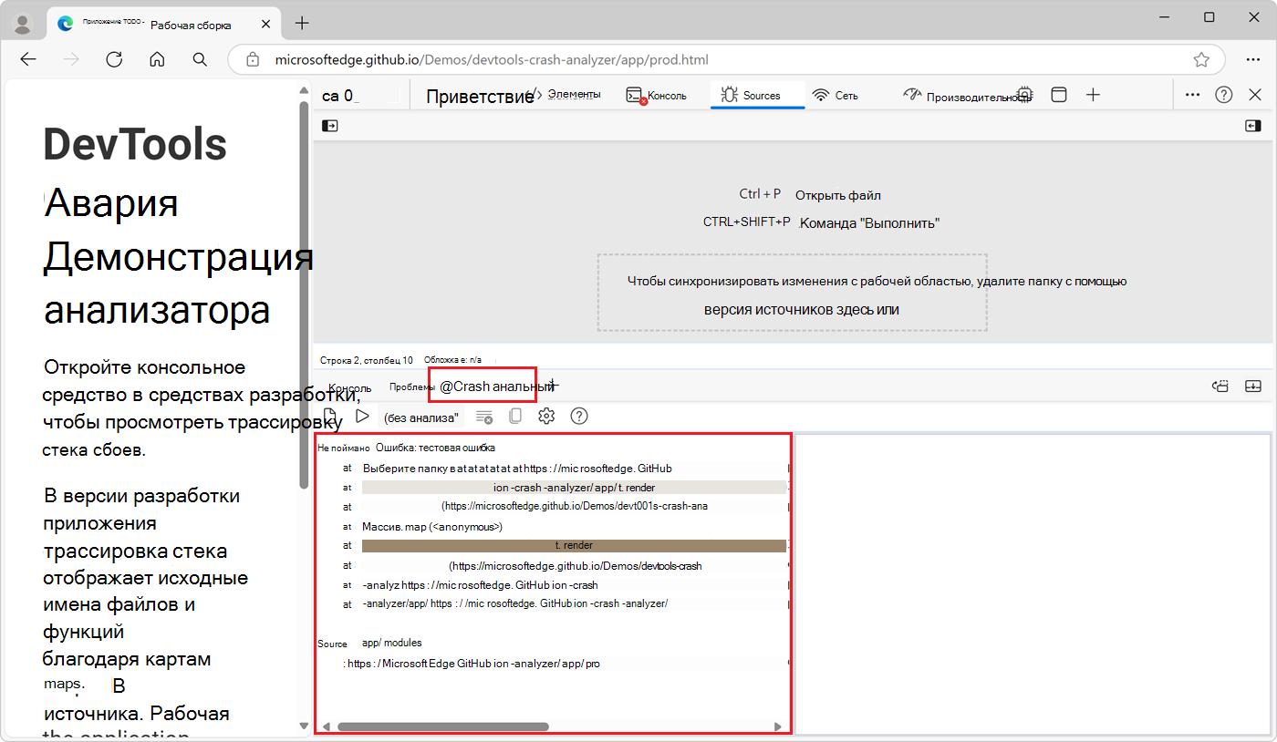Select the Network panel icon
The width and height of the screenshot is (1277, 742).
coord(820,93)
